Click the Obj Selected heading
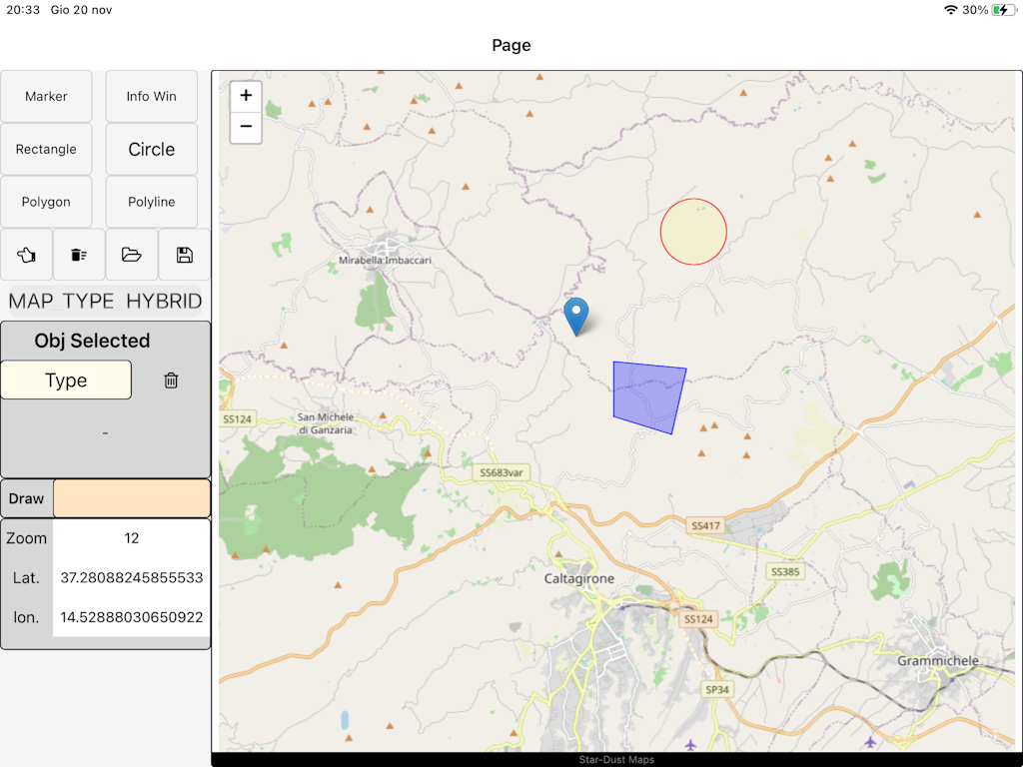The height and width of the screenshot is (767, 1023). tap(92, 341)
